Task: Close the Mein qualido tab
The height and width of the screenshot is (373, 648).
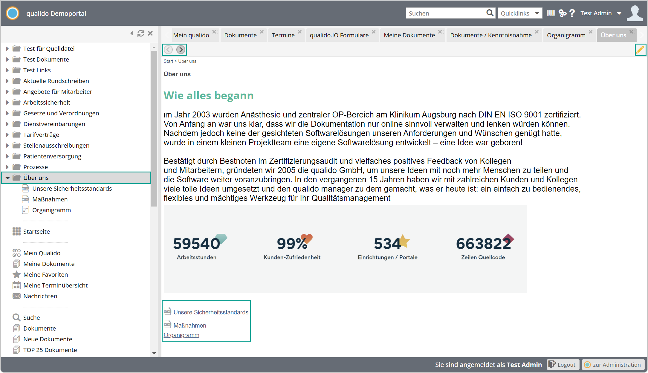Action: [x=214, y=32]
